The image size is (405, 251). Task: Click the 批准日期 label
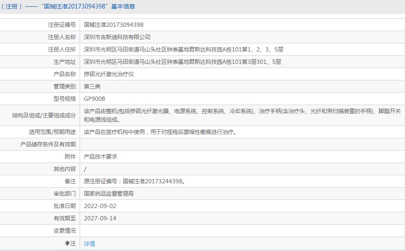[x=65, y=206]
